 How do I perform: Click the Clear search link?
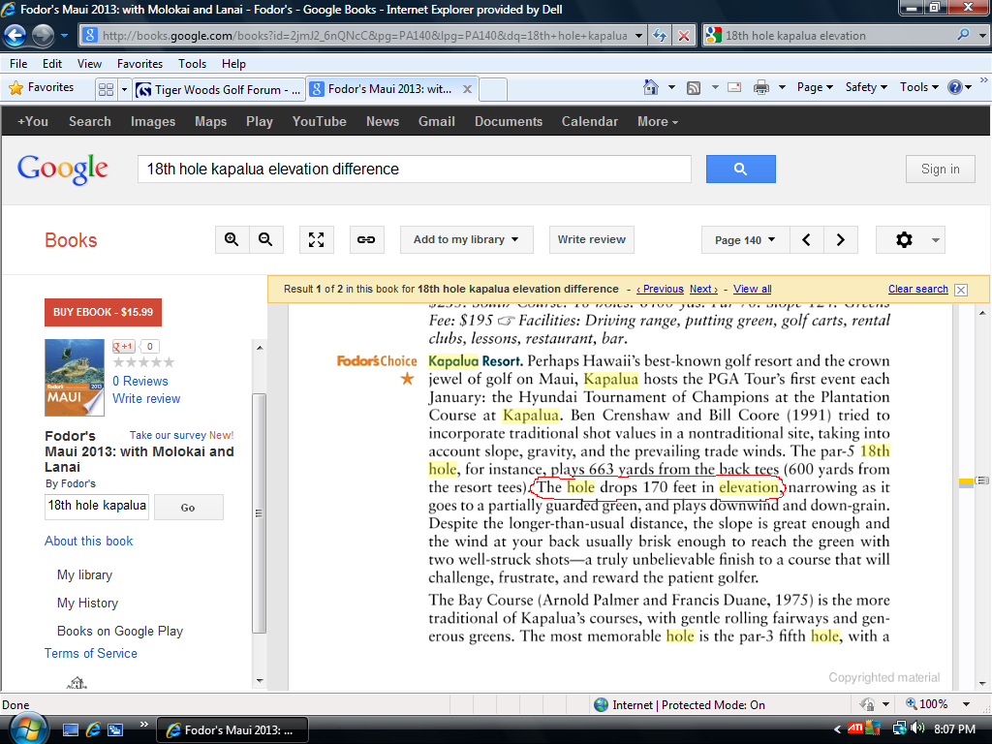pyautogui.click(x=918, y=289)
